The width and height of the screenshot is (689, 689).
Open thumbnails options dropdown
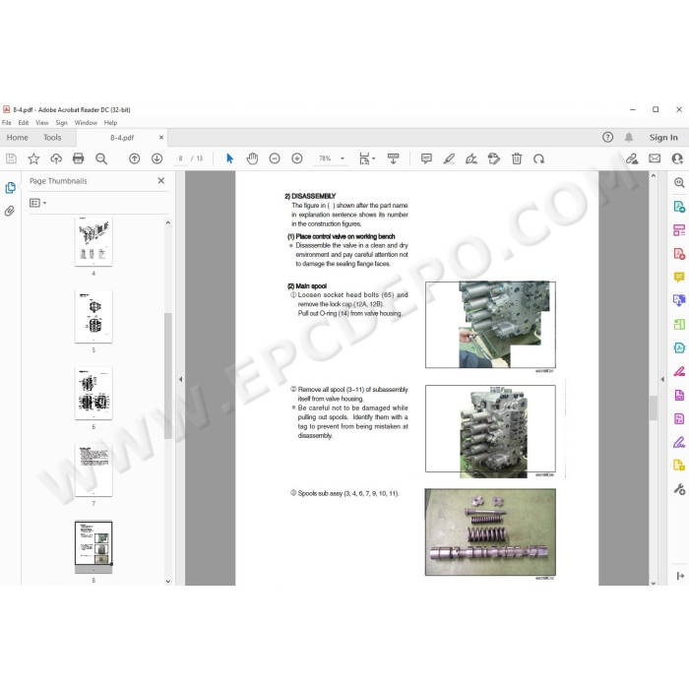(37, 203)
